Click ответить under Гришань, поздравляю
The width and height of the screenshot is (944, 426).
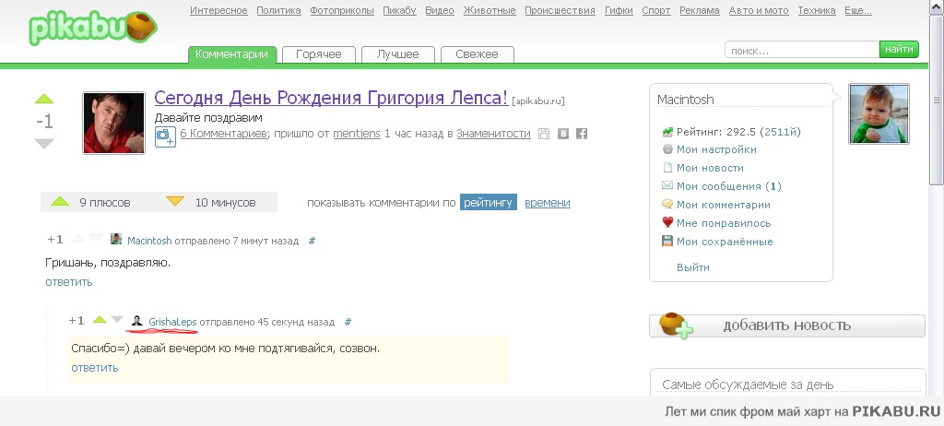[68, 281]
